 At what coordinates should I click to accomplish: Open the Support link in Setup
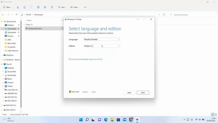click(85, 92)
